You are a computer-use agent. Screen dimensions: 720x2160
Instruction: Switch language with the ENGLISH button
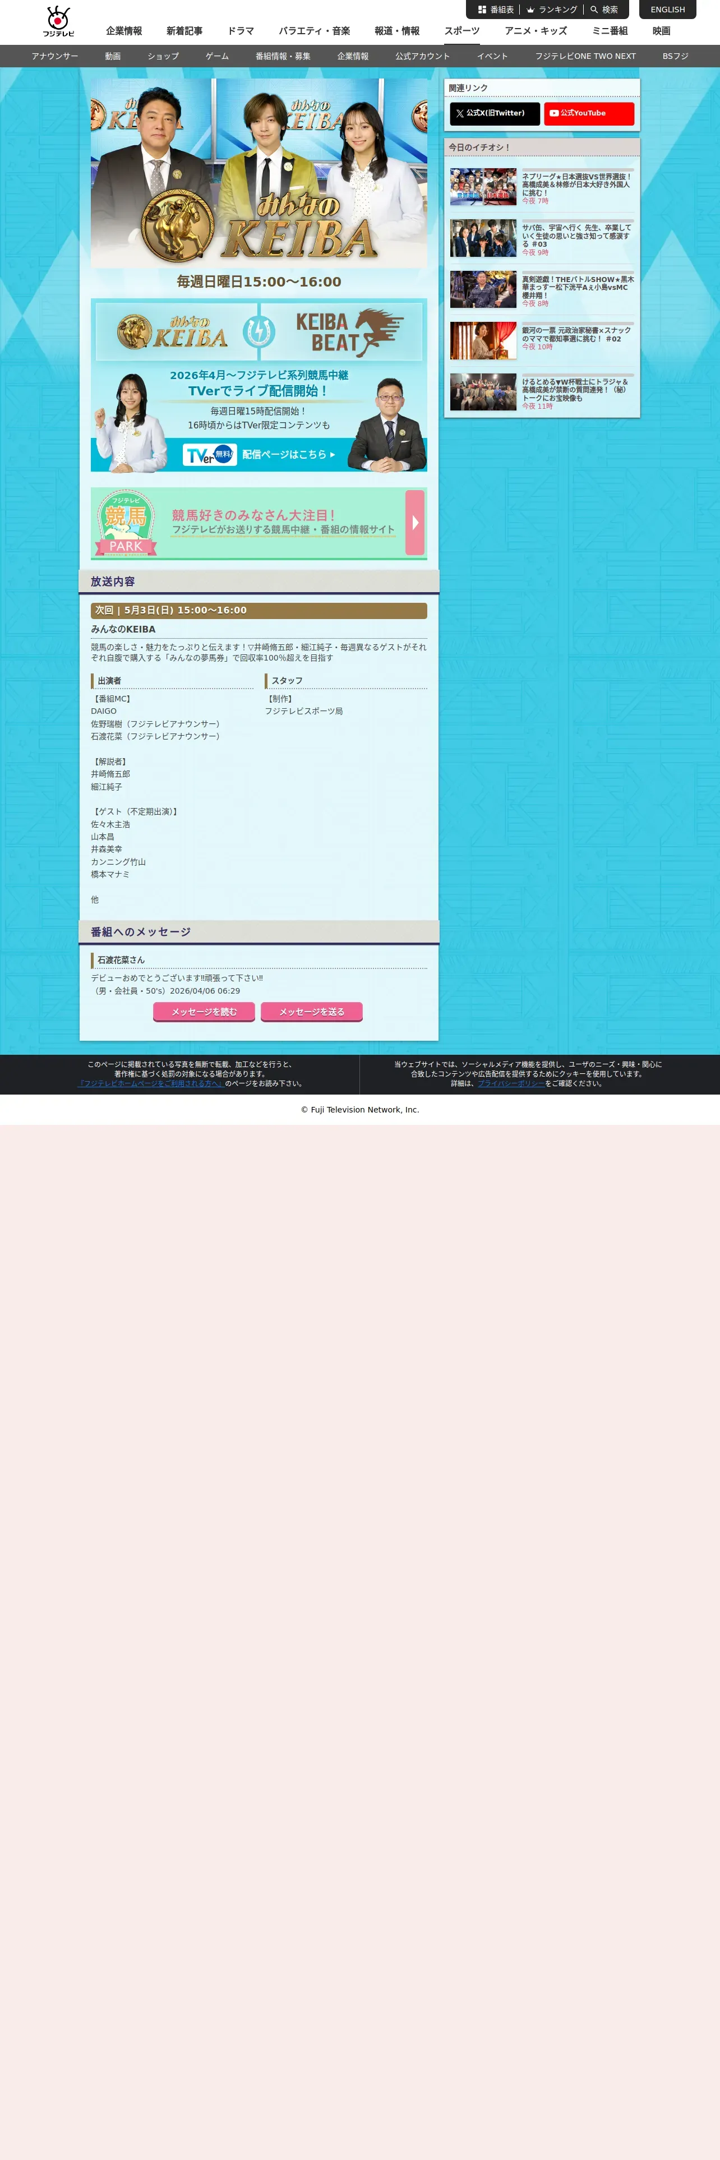click(667, 9)
